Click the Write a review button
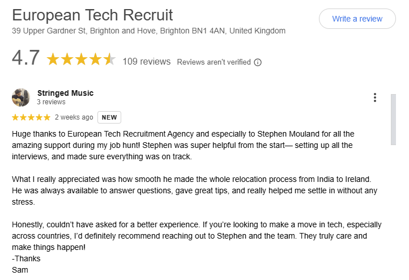This screenshot has height=280, width=409. [x=357, y=19]
